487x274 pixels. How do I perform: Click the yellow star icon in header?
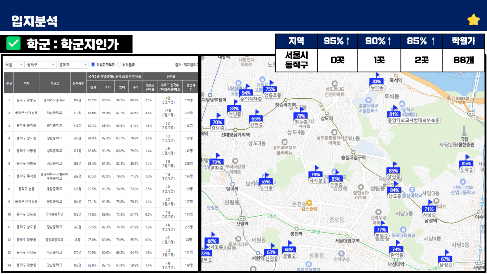[x=474, y=20]
